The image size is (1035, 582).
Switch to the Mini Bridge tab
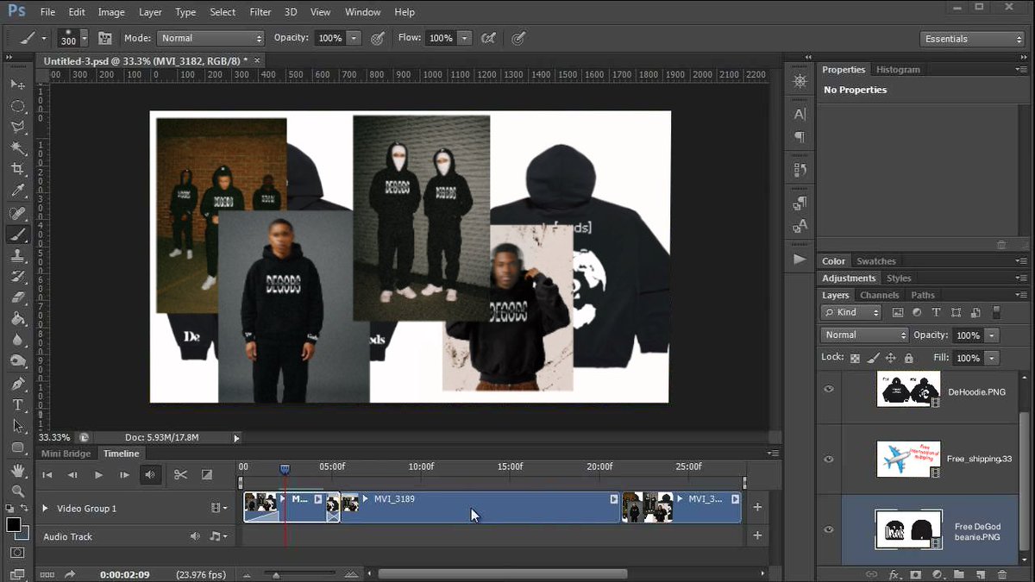pyautogui.click(x=66, y=454)
